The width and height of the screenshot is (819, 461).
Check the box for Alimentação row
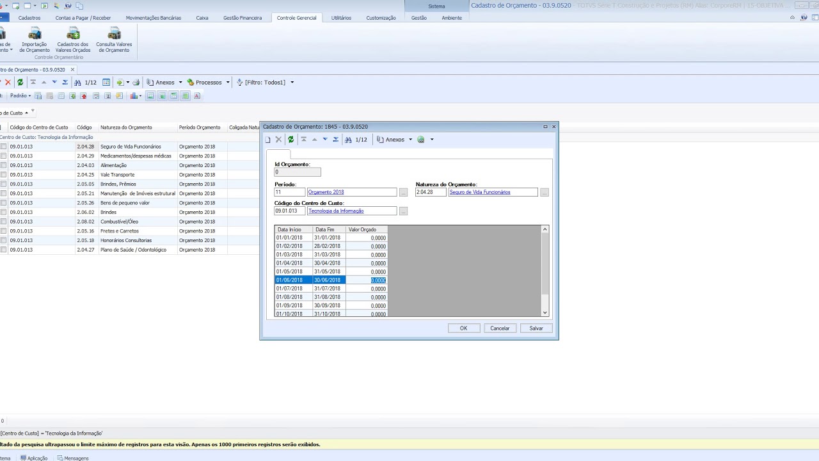(3, 165)
